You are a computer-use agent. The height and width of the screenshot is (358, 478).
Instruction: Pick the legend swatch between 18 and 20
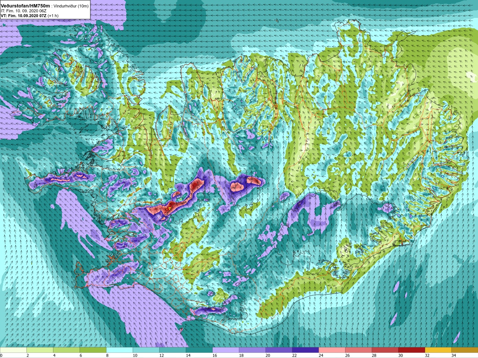(x=252, y=350)
